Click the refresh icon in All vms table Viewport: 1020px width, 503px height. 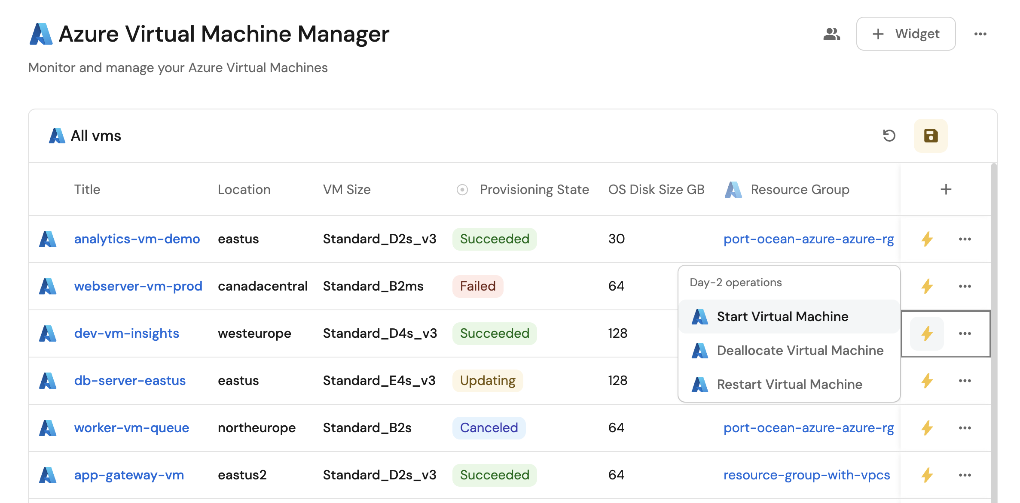point(889,136)
